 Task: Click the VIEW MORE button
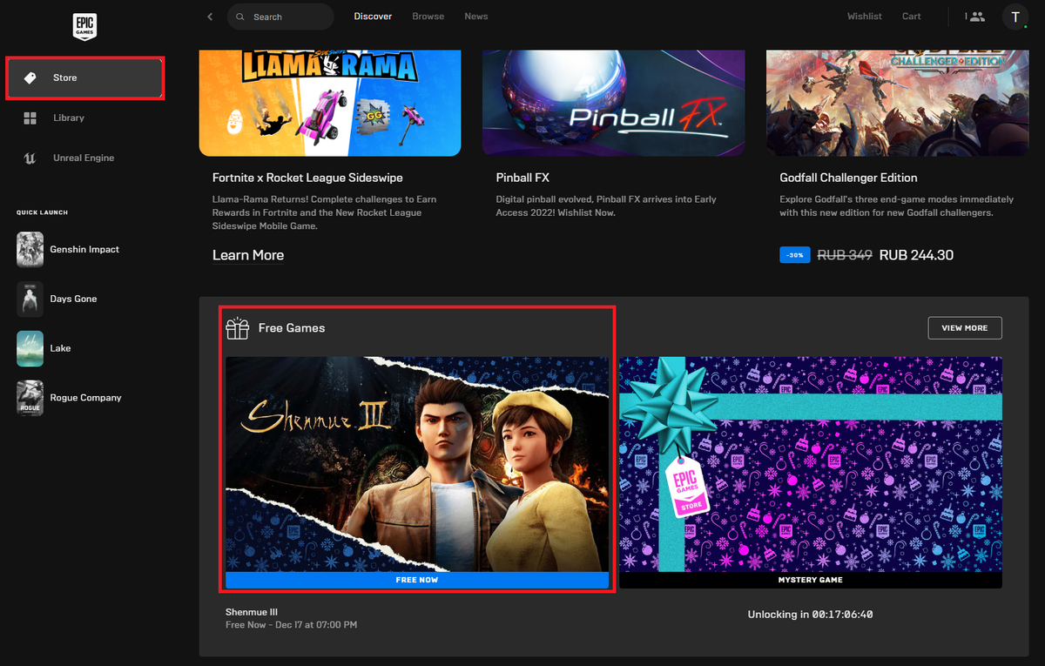pos(965,328)
